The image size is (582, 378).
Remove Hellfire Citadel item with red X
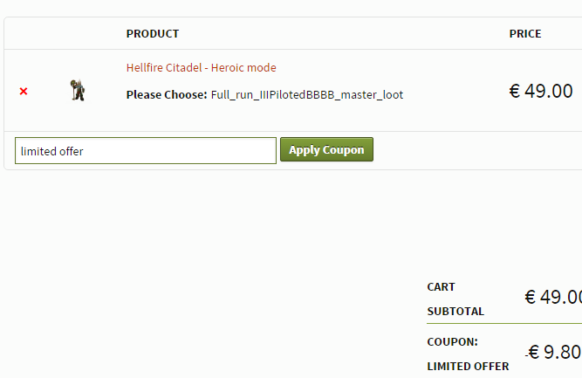24,91
